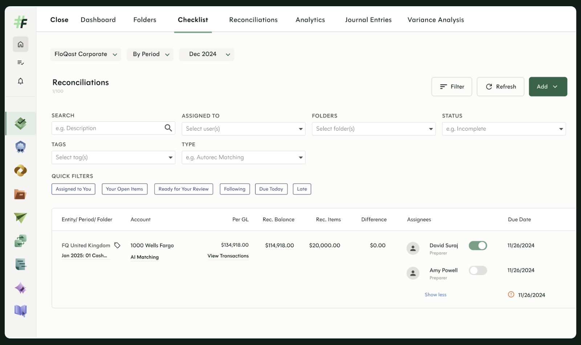The height and width of the screenshot is (345, 581).
Task: Apply the Following quick filter
Action: (235, 189)
